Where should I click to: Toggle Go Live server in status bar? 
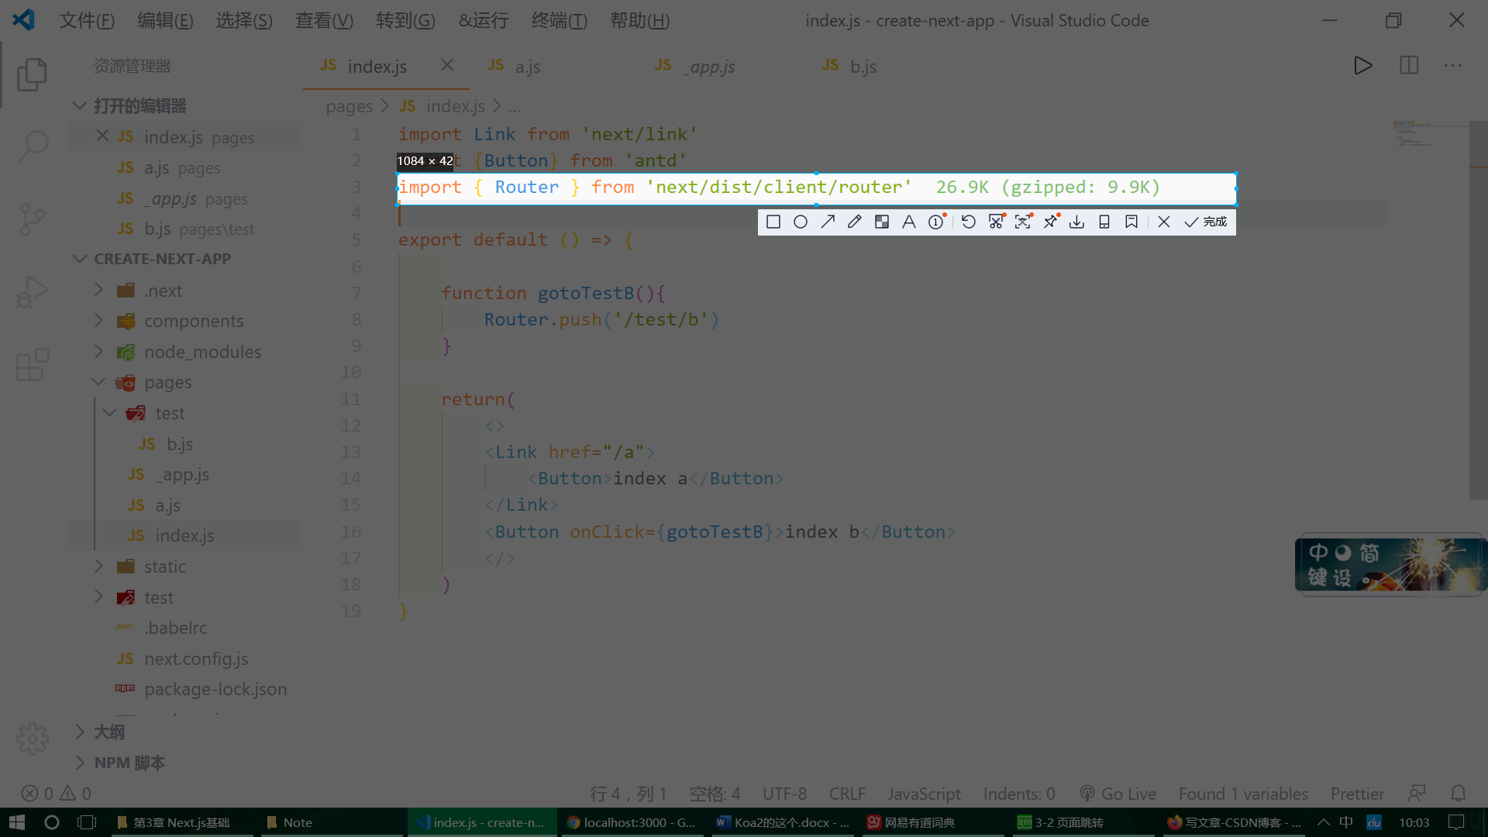pyautogui.click(x=1118, y=794)
